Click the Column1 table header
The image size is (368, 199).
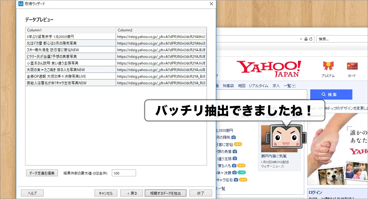tap(71, 30)
